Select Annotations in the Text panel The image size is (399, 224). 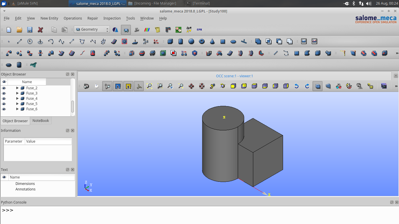[25, 189]
